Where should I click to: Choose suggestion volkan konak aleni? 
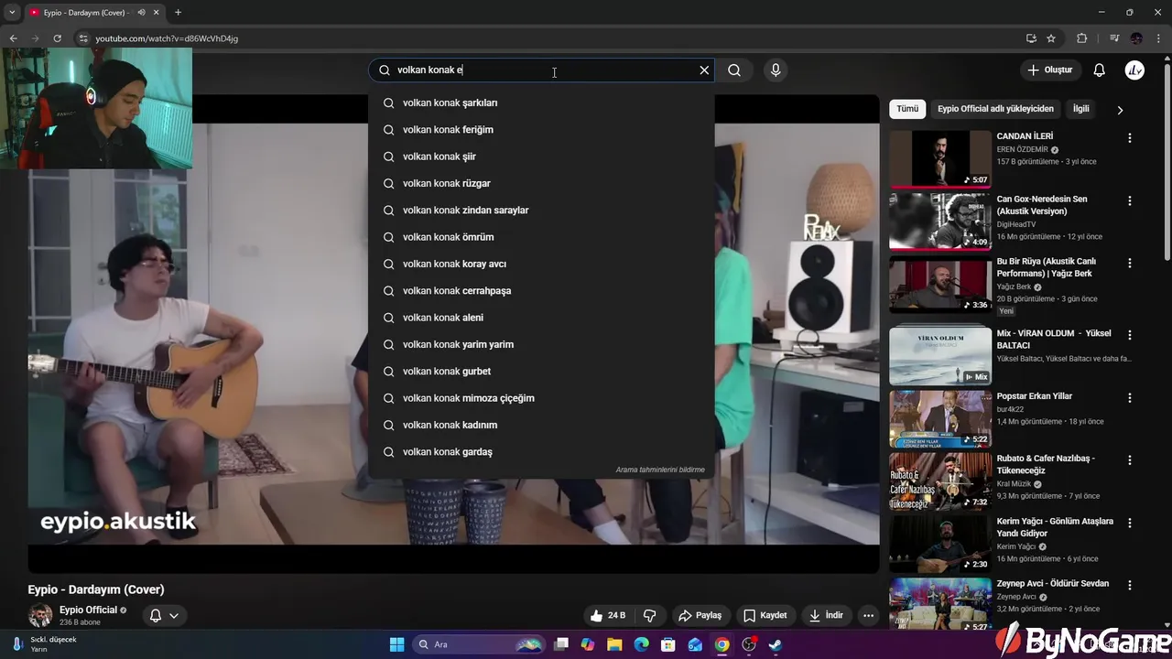pos(541,318)
